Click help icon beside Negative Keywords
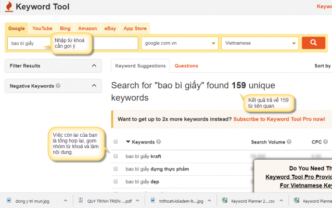 click(58, 86)
